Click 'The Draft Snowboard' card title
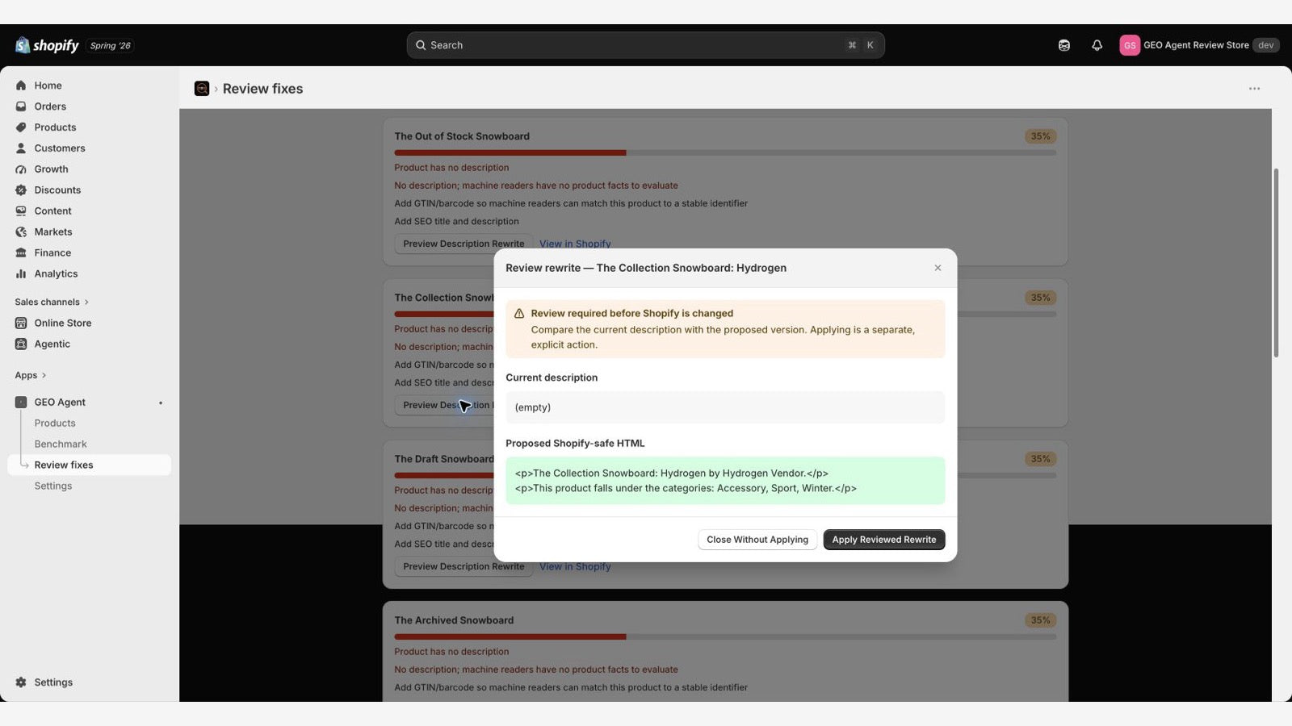This screenshot has width=1292, height=726. (x=444, y=459)
